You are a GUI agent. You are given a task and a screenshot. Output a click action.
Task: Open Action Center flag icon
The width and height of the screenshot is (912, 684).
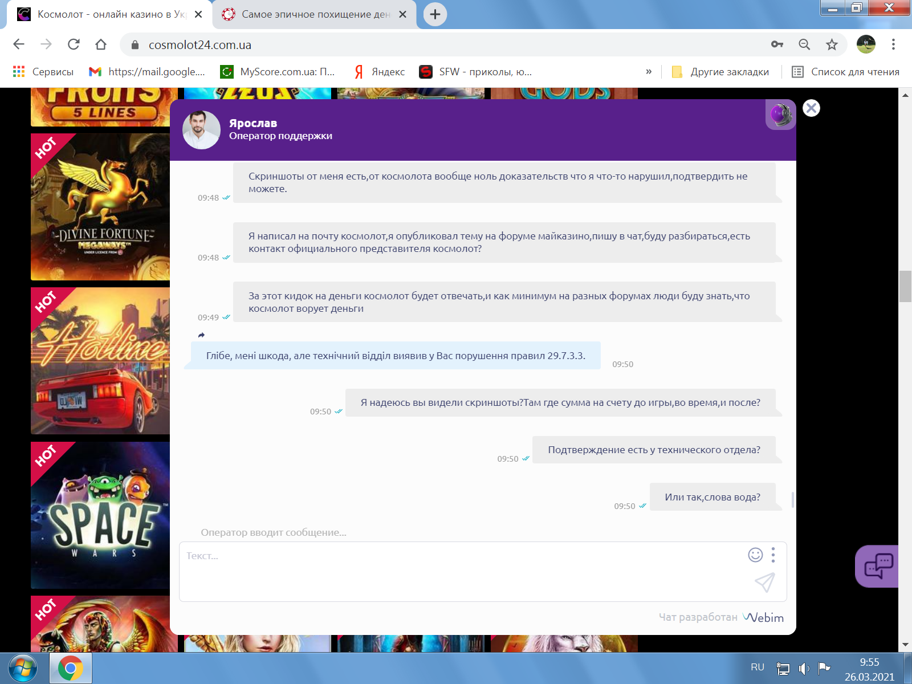[824, 668]
